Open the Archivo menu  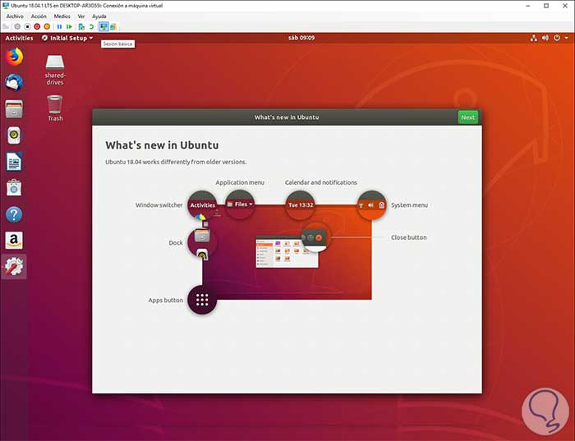click(x=15, y=16)
